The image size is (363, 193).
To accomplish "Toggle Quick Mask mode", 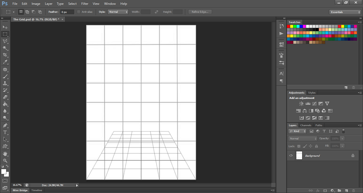I will click(5, 181).
